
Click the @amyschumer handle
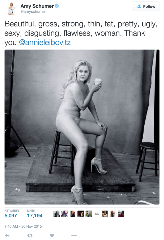[x=33, y=12]
